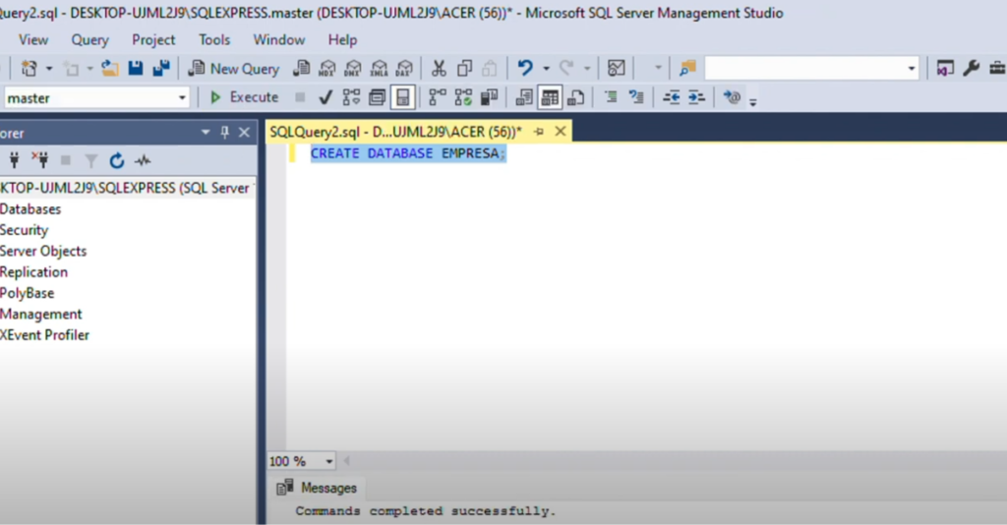Parse the query with the checkmark icon
This screenshot has width=1007, height=525.
coord(326,97)
